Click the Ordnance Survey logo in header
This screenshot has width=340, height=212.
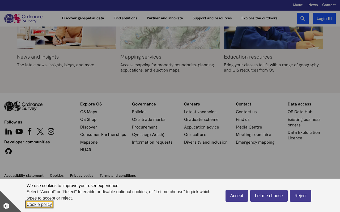click(x=23, y=19)
